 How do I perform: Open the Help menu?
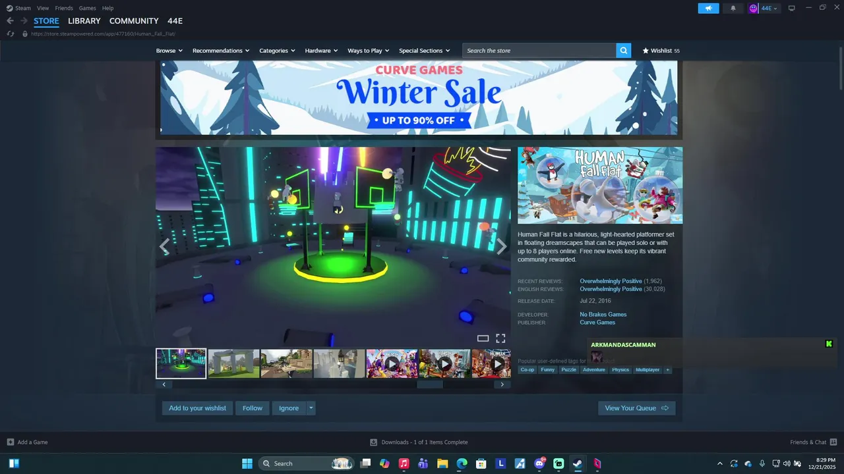(x=107, y=8)
